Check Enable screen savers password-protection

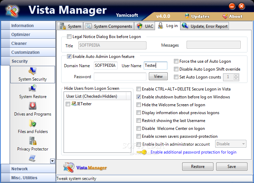coord(139,136)
